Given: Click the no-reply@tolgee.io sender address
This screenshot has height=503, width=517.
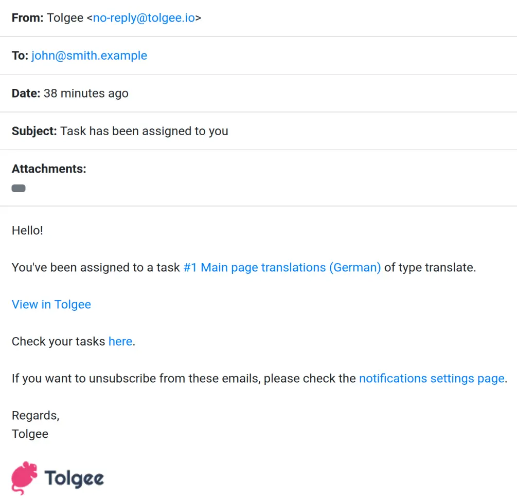Looking at the screenshot, I should pos(144,18).
